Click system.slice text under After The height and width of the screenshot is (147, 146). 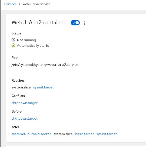coord(63,134)
